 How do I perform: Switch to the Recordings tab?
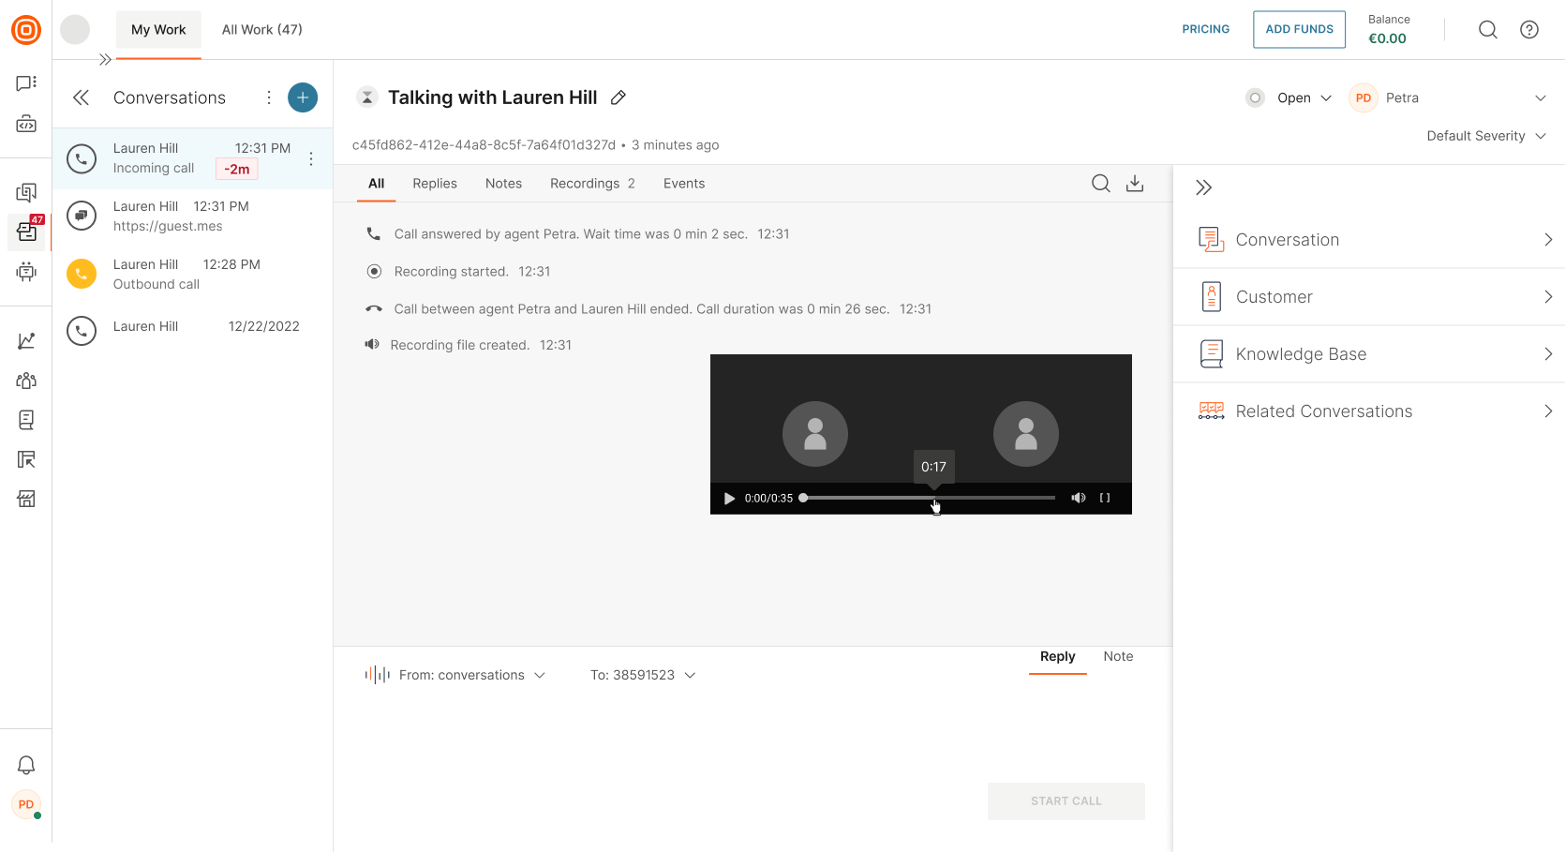(x=591, y=184)
